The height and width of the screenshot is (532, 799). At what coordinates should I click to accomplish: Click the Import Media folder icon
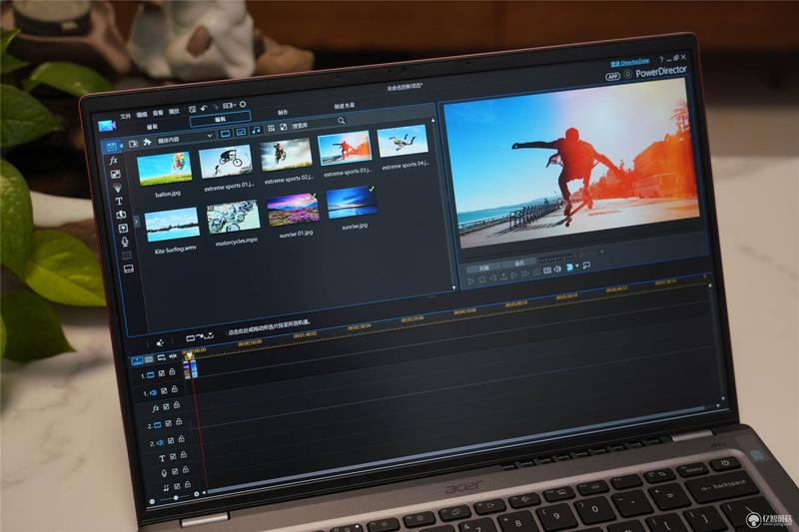(x=133, y=144)
